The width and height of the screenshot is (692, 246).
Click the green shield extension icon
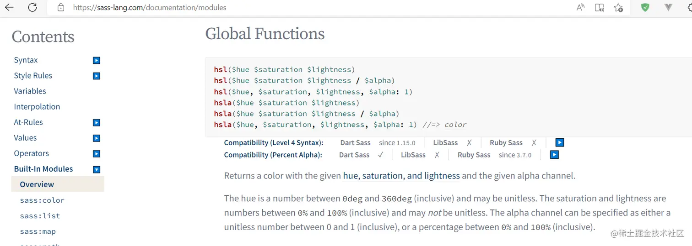(x=645, y=7)
